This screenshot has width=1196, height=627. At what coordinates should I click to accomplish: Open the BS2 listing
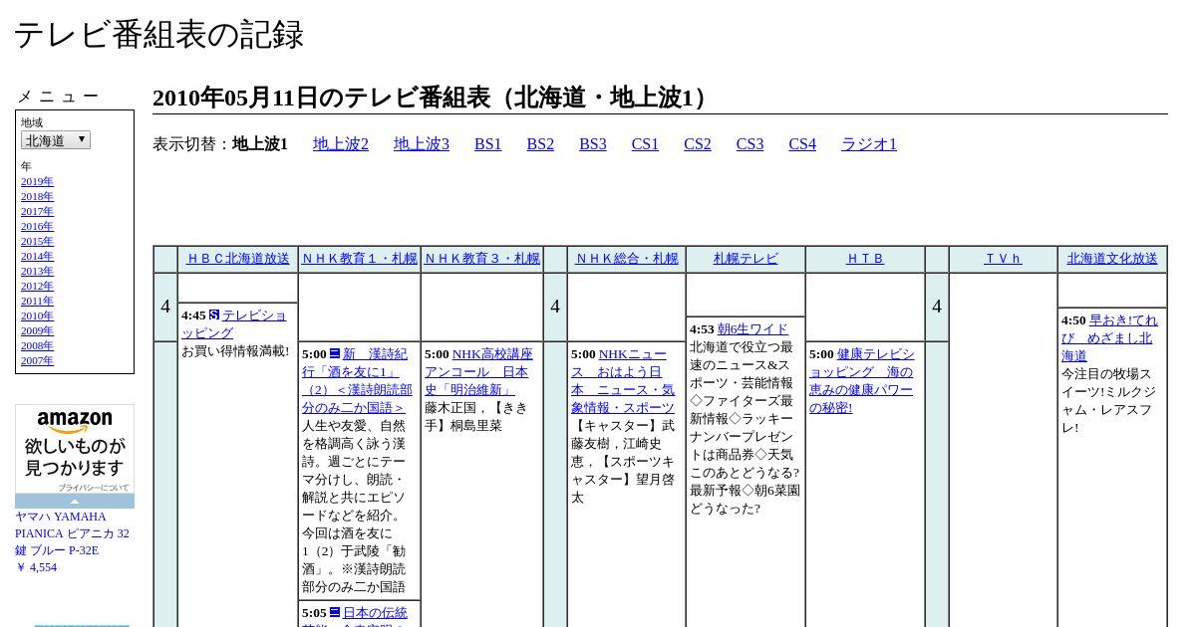540,144
